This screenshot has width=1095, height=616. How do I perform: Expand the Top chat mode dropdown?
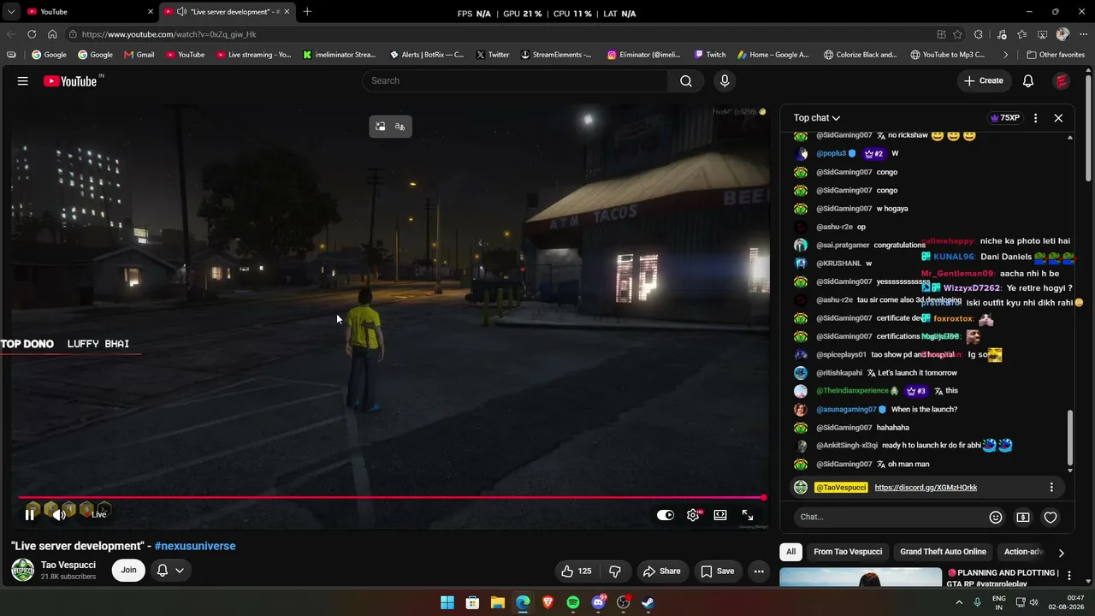817,118
